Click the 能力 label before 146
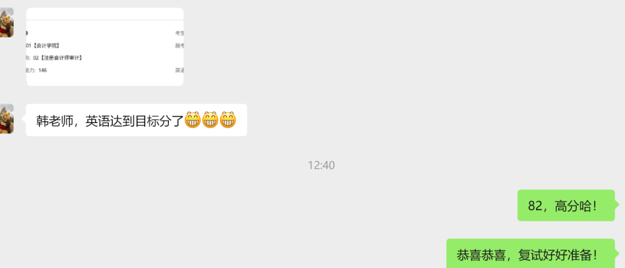The height and width of the screenshot is (268, 625). 31,70
